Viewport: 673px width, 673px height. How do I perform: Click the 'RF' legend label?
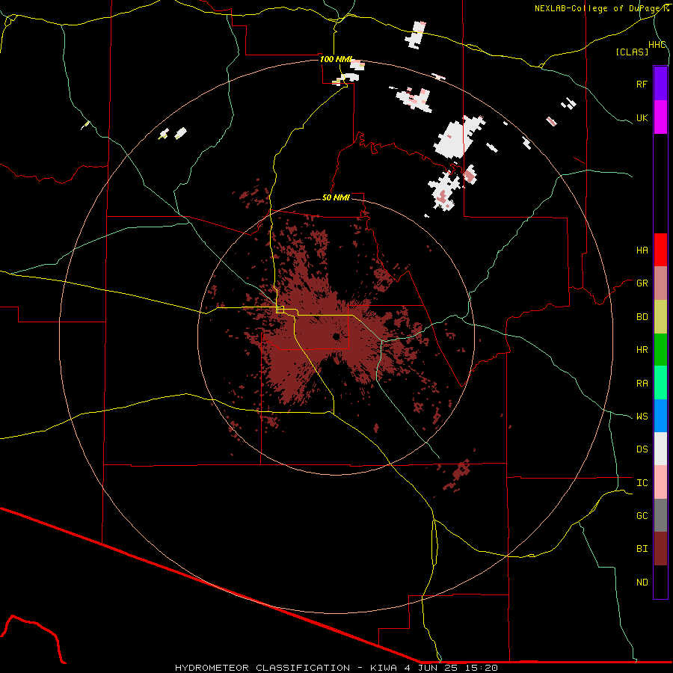click(642, 84)
